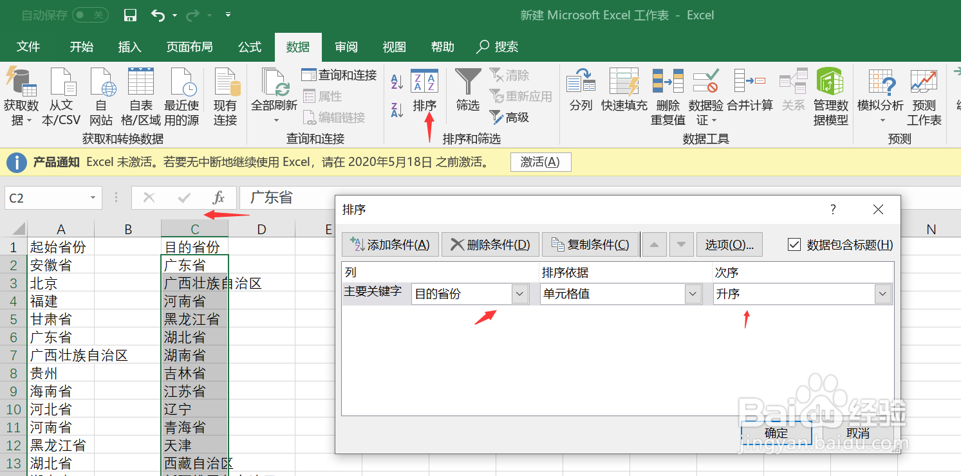Click the 搜索 box in ribbon

point(498,47)
